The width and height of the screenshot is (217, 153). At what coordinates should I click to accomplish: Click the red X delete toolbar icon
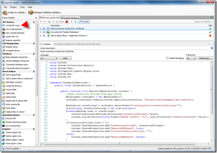(x=67, y=22)
